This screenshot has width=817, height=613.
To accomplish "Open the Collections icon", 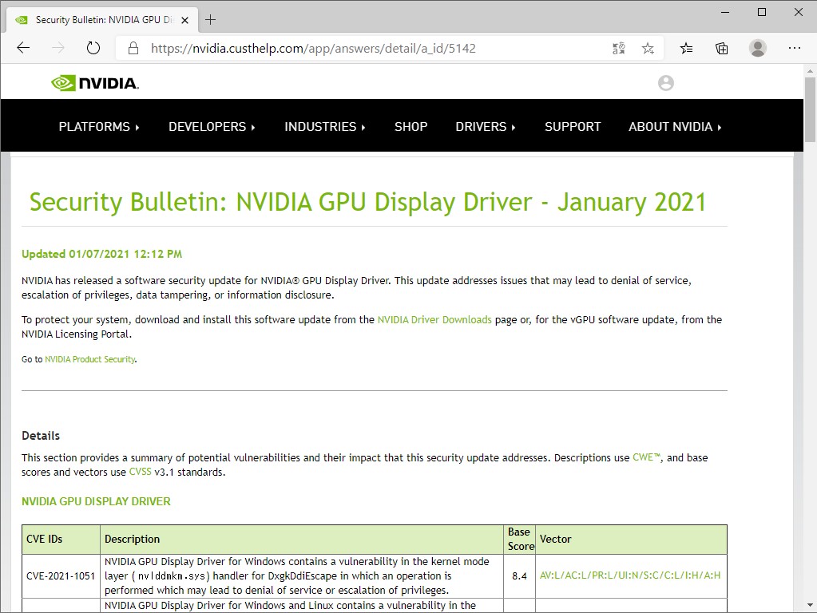I will pyautogui.click(x=722, y=49).
